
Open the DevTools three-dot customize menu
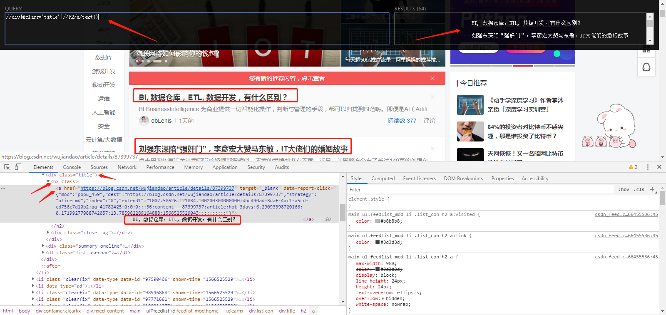click(648, 167)
